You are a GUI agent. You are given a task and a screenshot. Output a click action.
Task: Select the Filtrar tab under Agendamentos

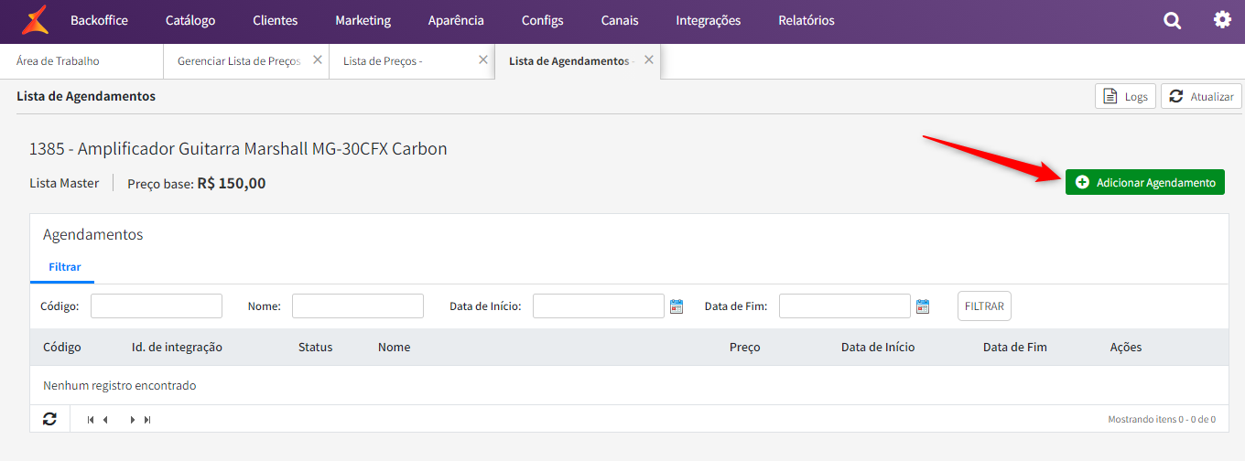coord(65,267)
